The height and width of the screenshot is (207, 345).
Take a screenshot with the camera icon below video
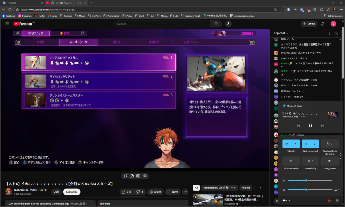coord(138,176)
